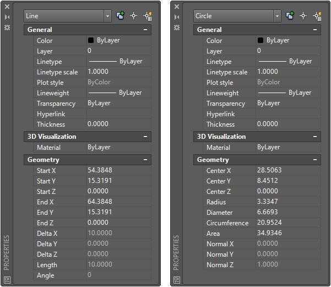Open palette settings in Line properties panel
Image resolution: width=331 pixels, height=287 pixels.
click(7, 27)
